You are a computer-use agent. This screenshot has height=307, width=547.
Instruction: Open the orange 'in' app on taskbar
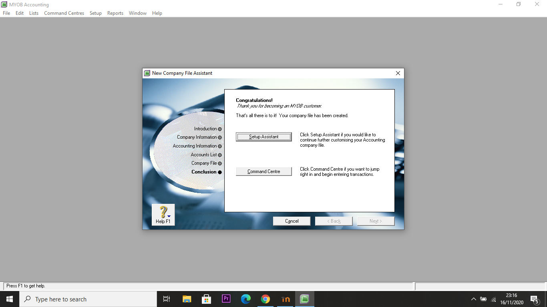286,299
